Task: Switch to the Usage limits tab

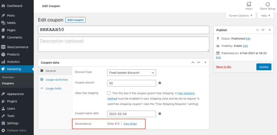Action: pyautogui.click(x=53, y=88)
